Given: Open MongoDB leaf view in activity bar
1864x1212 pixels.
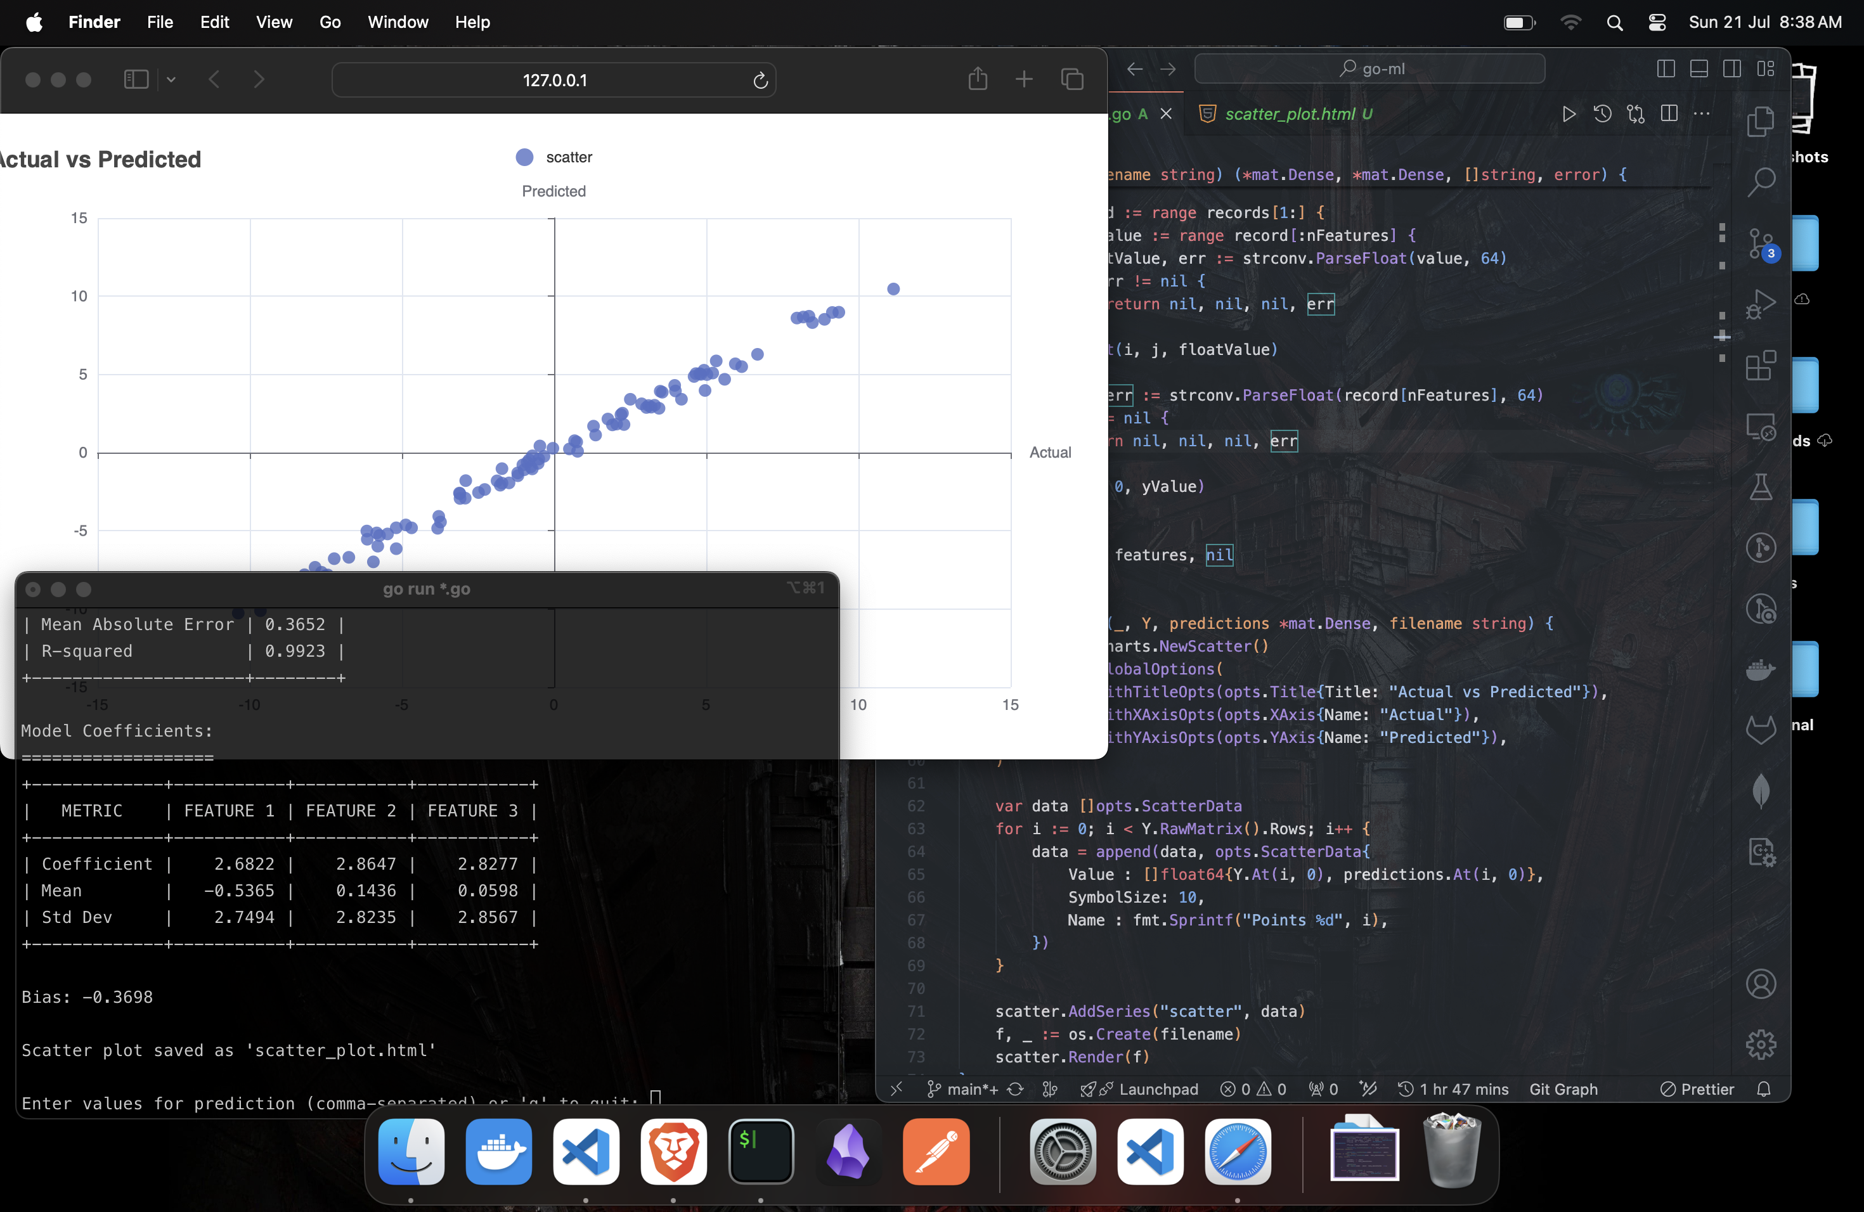Looking at the screenshot, I should click(x=1760, y=790).
